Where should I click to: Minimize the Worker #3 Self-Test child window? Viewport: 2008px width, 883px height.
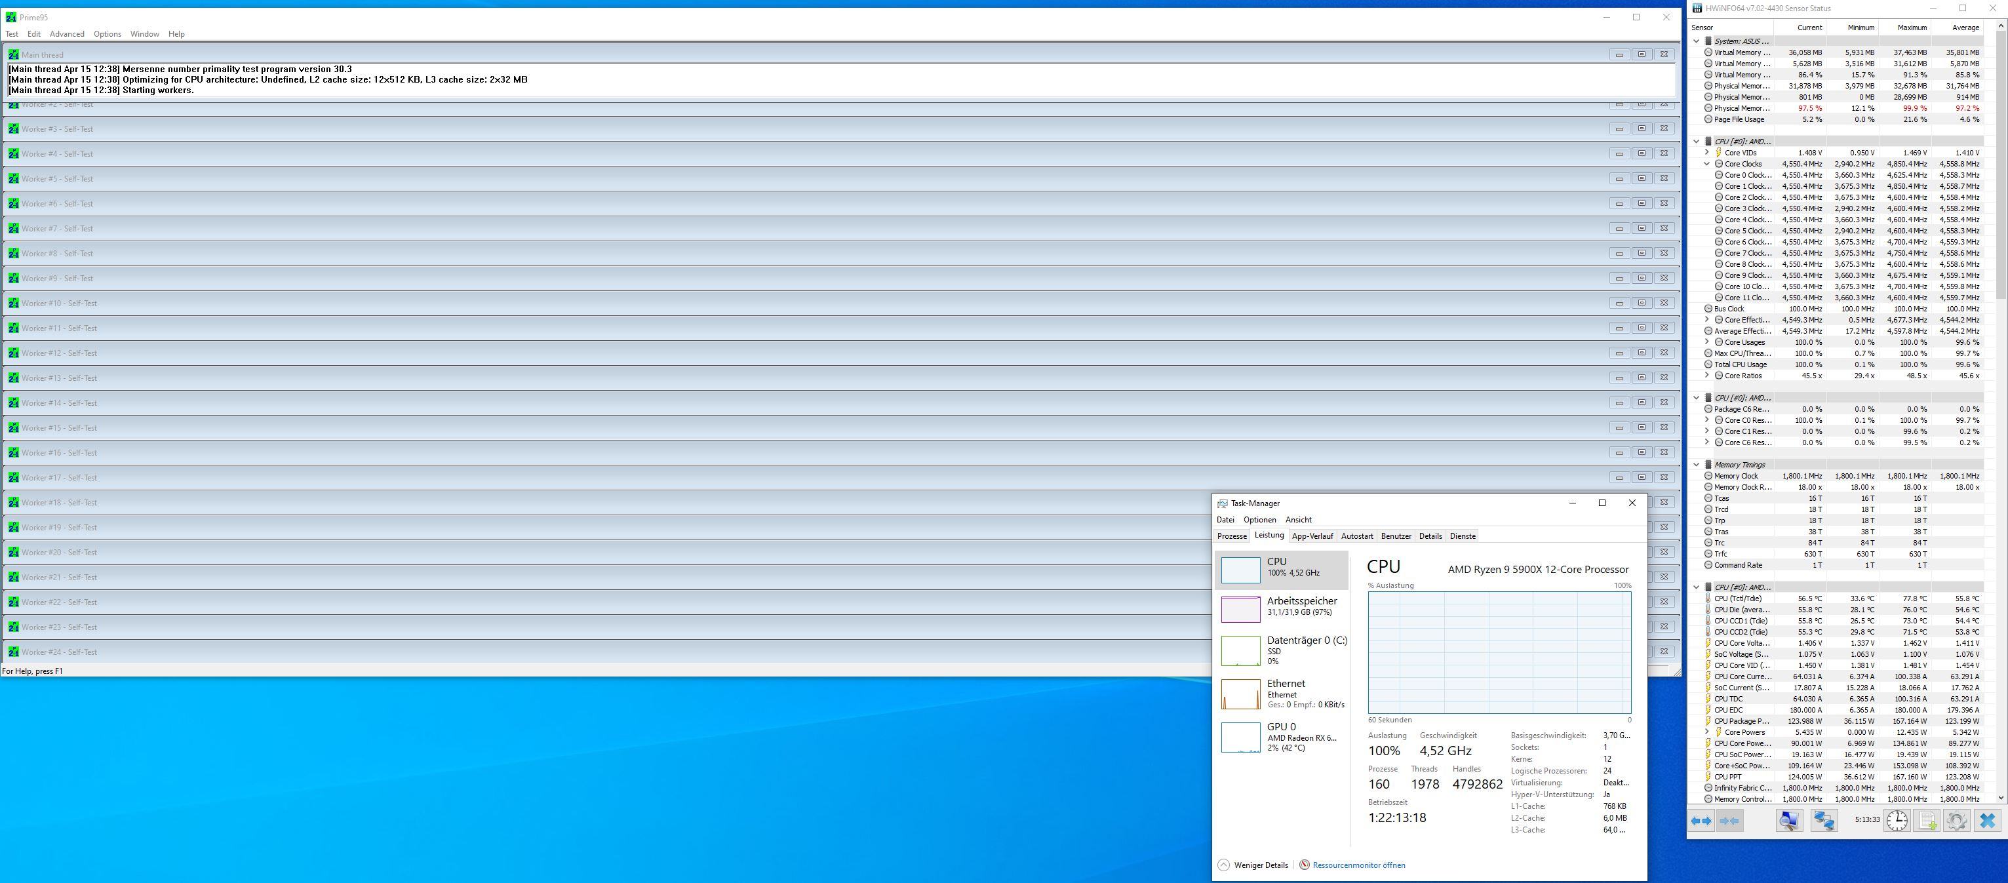[1619, 128]
